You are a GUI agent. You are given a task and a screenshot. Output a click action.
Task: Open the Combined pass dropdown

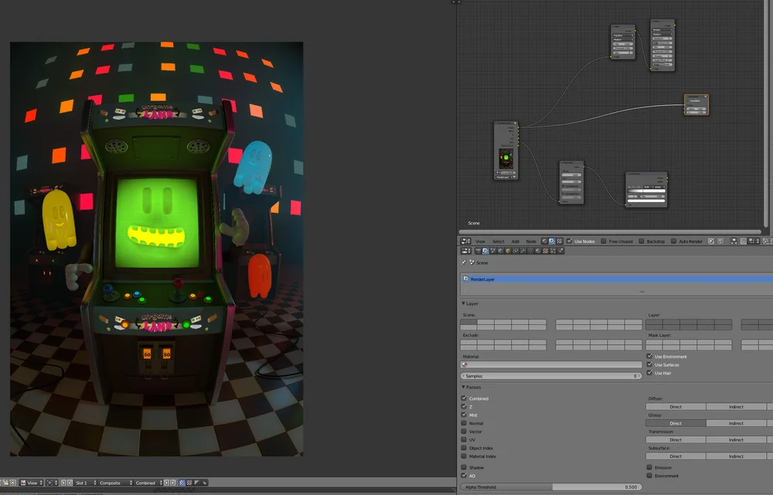[x=149, y=483]
